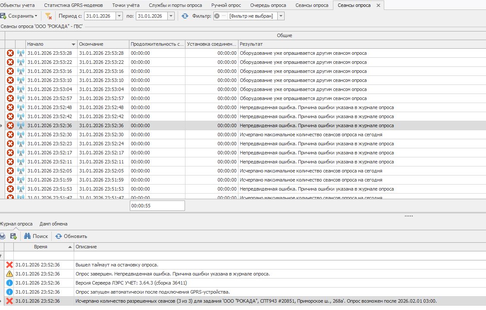Screen dimensions: 486x310
Task: Sort sessions by the Окончание column header
Action: [x=103, y=44]
